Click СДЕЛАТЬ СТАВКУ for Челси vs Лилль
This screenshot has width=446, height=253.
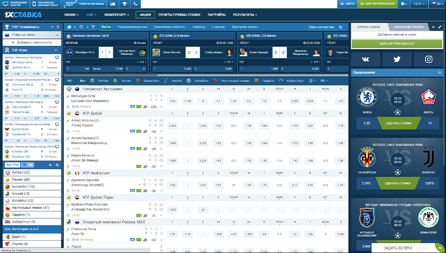click(x=399, y=123)
